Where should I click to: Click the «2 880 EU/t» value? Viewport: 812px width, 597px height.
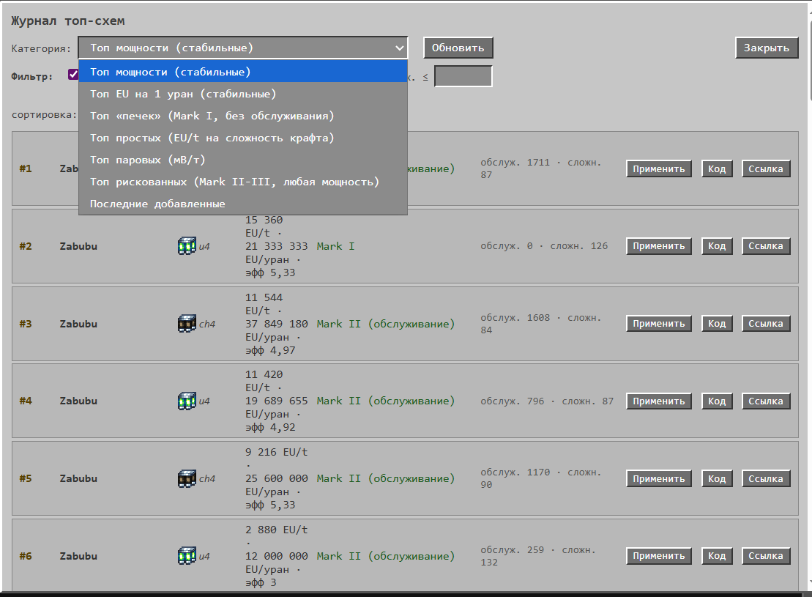pos(277,530)
